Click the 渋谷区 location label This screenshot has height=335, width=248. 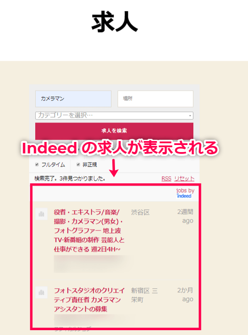pyautogui.click(x=140, y=212)
